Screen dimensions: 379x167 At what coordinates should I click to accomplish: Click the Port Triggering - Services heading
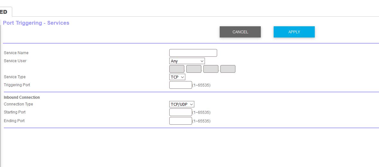tap(36, 23)
